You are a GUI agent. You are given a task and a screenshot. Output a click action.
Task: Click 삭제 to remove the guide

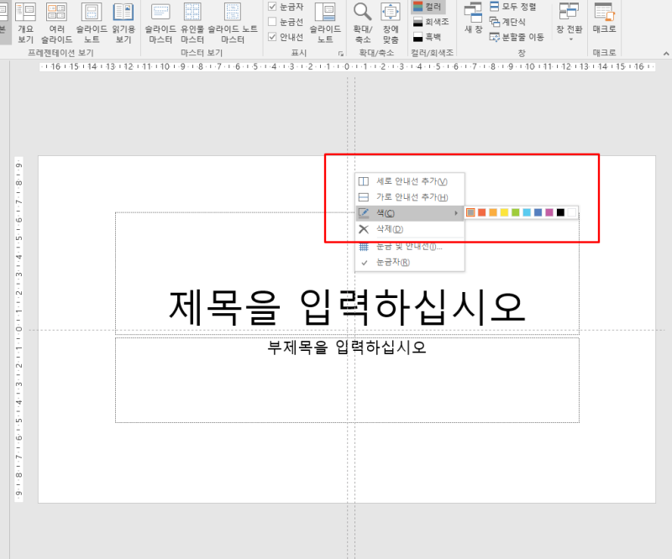[388, 228]
